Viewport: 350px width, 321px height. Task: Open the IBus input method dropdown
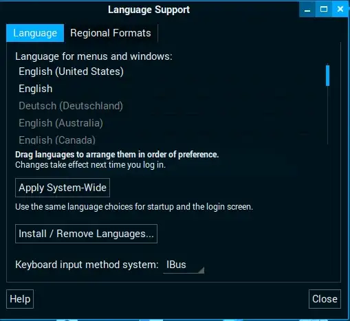(184, 265)
